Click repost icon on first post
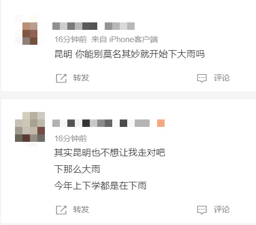 point(61,78)
